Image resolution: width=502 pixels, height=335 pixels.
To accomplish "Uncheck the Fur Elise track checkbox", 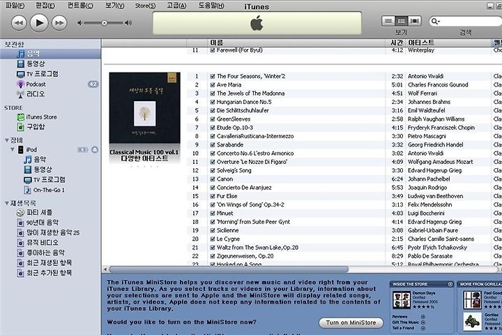I will (x=213, y=196).
